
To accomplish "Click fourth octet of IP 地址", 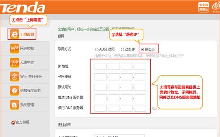I will click(140, 66).
